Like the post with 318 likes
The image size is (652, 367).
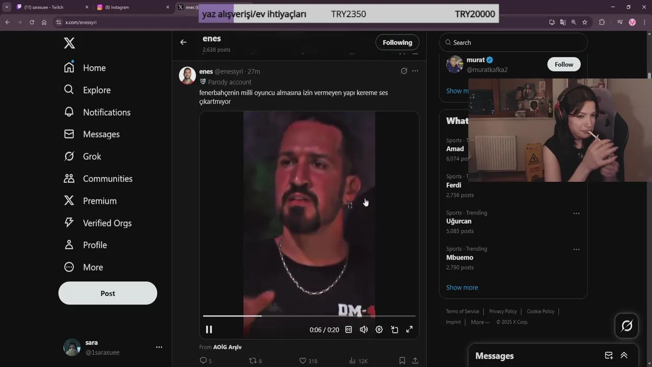[x=308, y=361]
